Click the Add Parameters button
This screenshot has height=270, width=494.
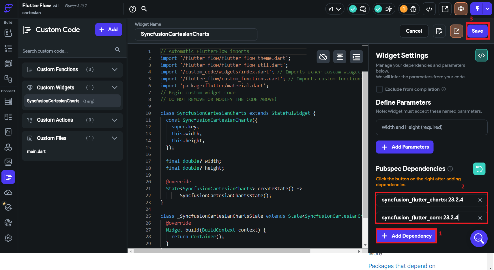tap(405, 147)
